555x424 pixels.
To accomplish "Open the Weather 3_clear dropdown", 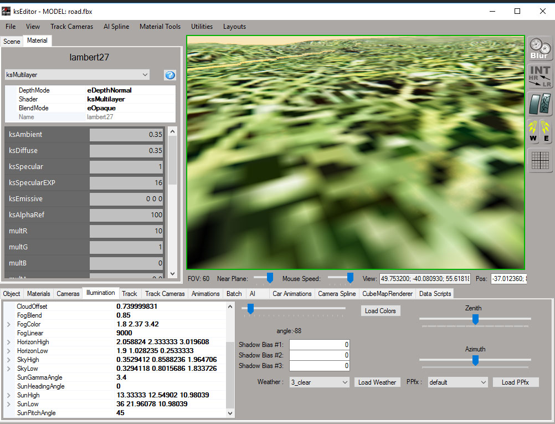I will [x=319, y=382].
